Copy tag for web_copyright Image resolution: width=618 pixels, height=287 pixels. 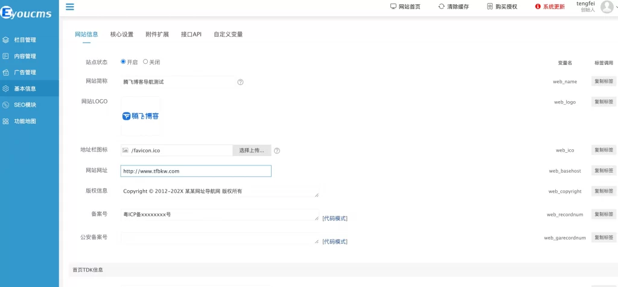(604, 191)
